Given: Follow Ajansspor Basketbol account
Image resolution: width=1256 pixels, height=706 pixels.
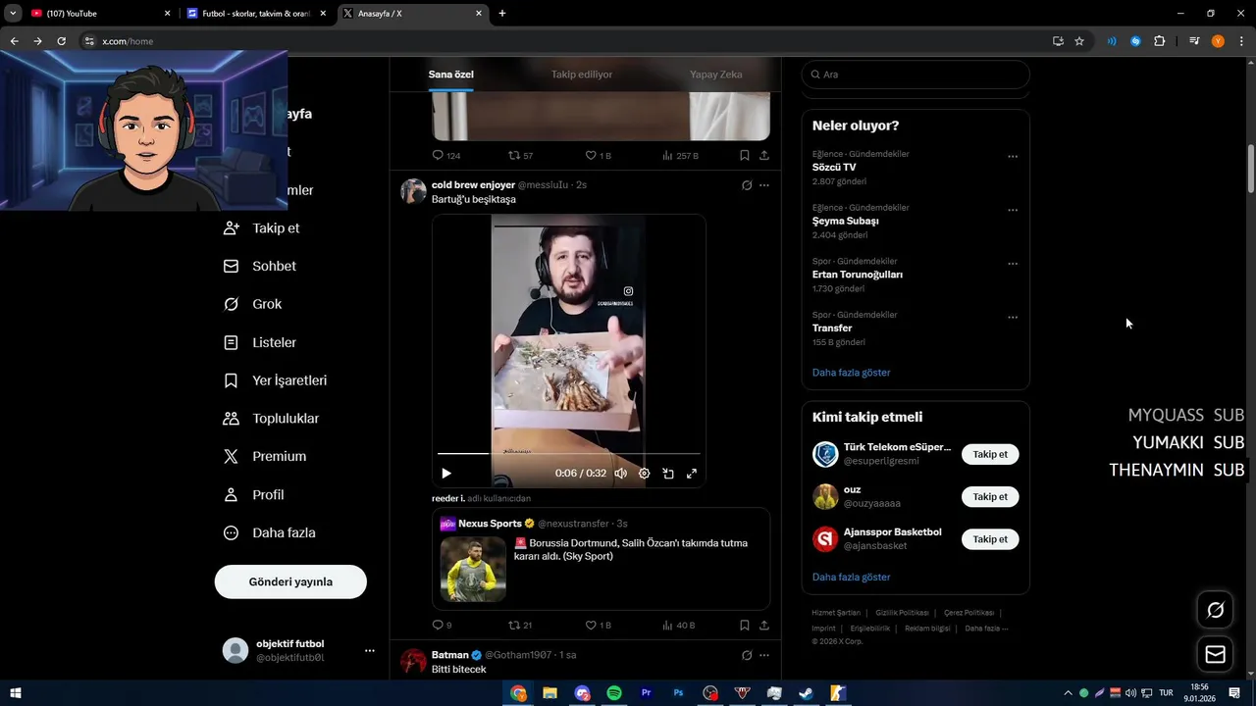Looking at the screenshot, I should 990,538.
